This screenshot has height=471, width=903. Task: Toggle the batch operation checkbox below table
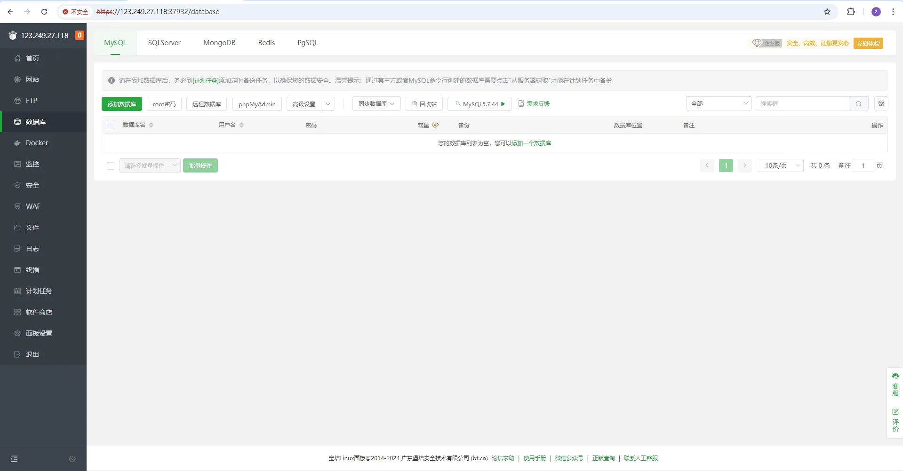point(111,166)
